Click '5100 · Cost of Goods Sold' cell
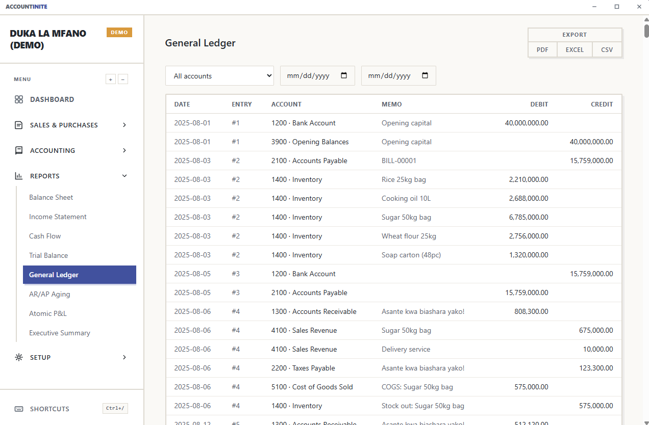 click(312, 387)
